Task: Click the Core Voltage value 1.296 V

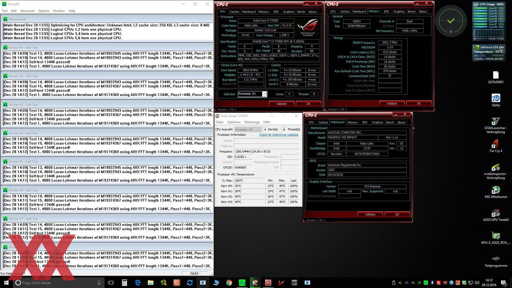Action: point(285,35)
